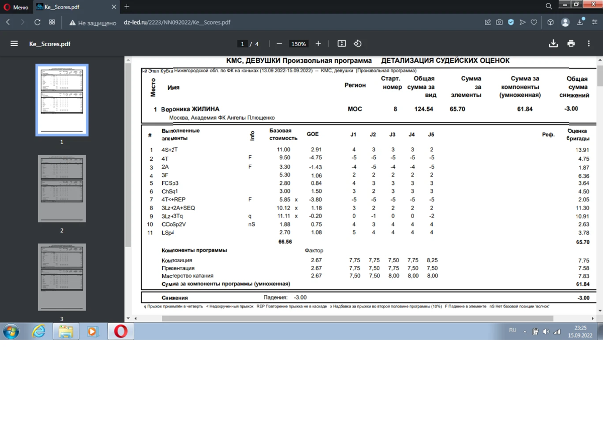Open the clock showing 23:25
This screenshot has height=421, width=603.
(580, 328)
